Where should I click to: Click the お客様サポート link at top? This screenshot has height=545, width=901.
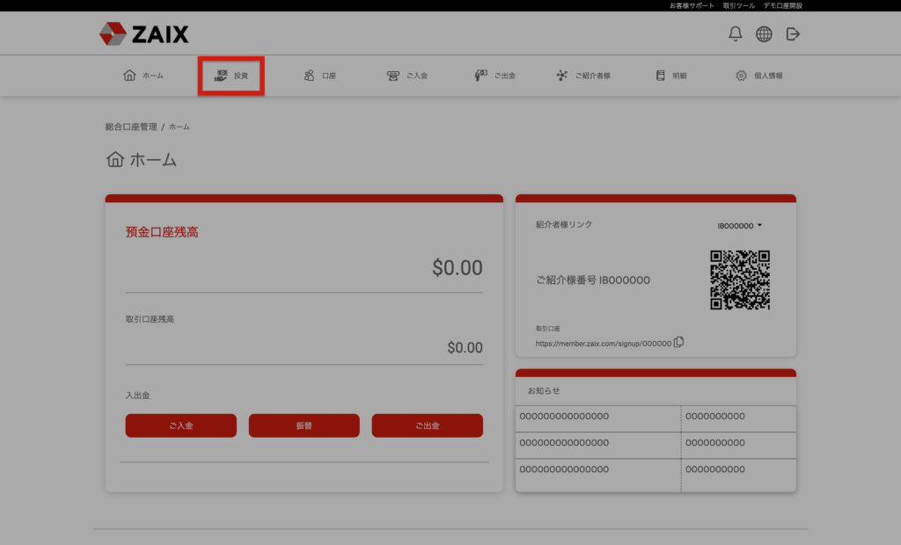[692, 5]
